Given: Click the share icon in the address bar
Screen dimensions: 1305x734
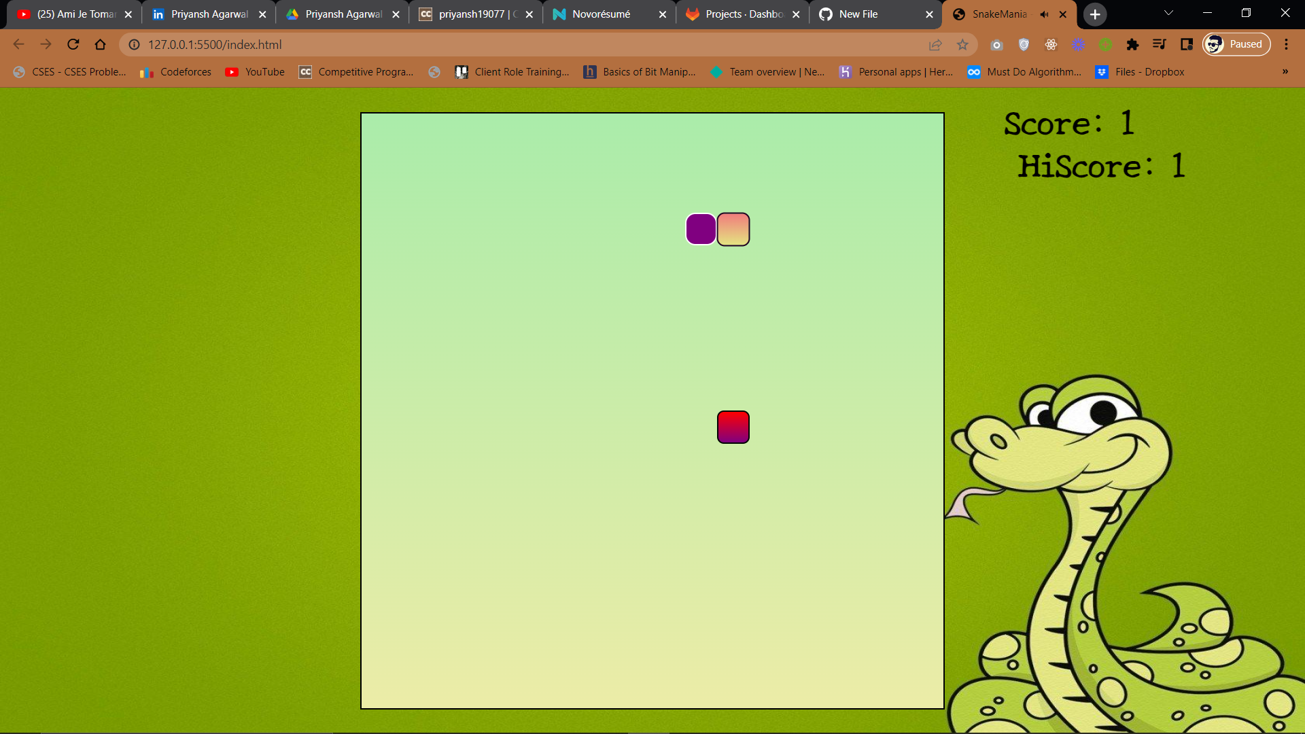Looking at the screenshot, I should pyautogui.click(x=935, y=44).
